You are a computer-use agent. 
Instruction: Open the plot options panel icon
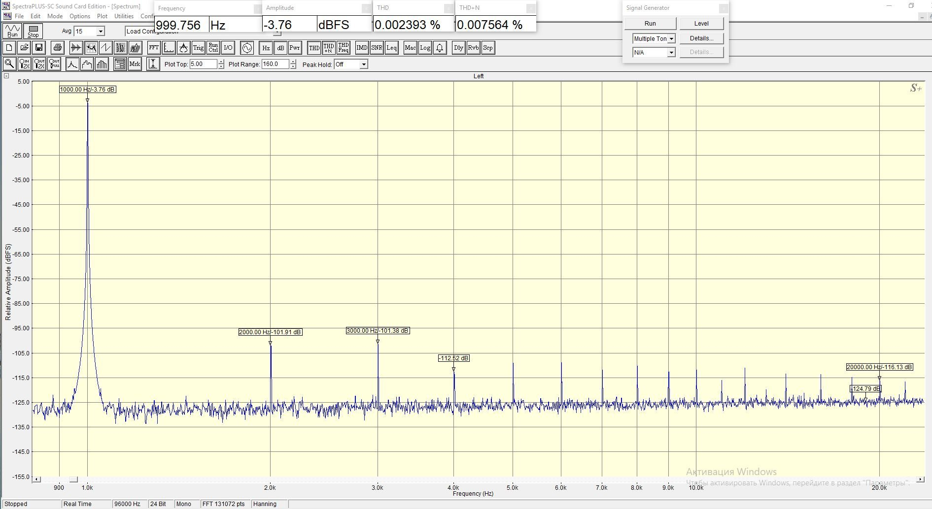click(x=120, y=64)
